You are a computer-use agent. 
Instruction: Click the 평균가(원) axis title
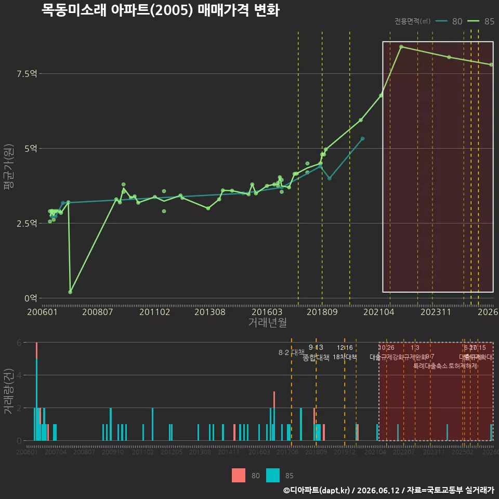tap(9, 167)
